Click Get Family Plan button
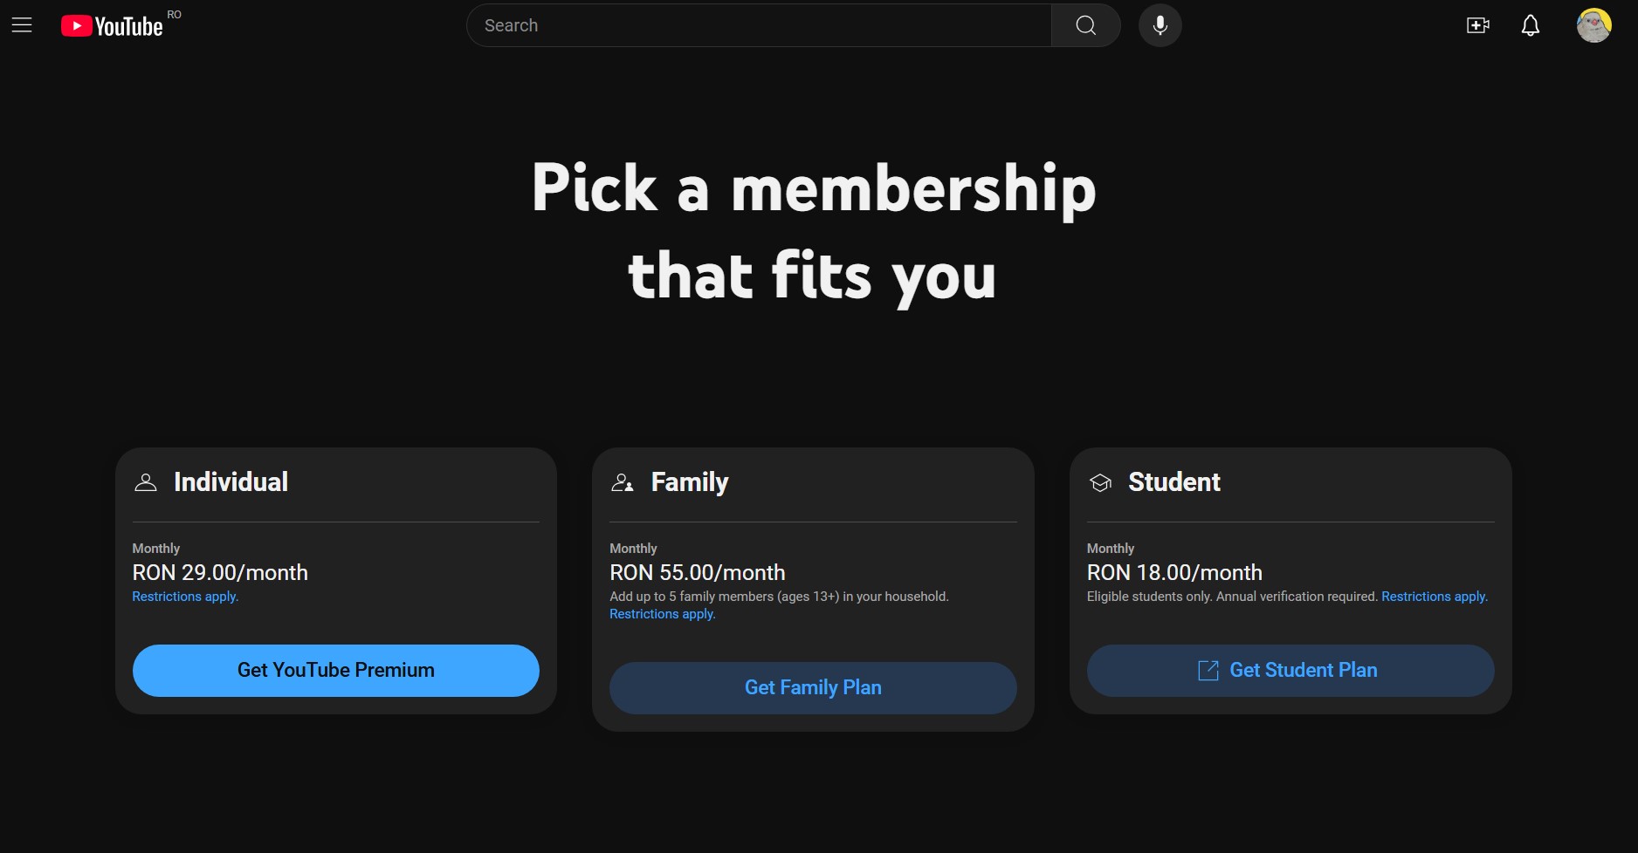This screenshot has width=1638, height=853. click(x=813, y=687)
